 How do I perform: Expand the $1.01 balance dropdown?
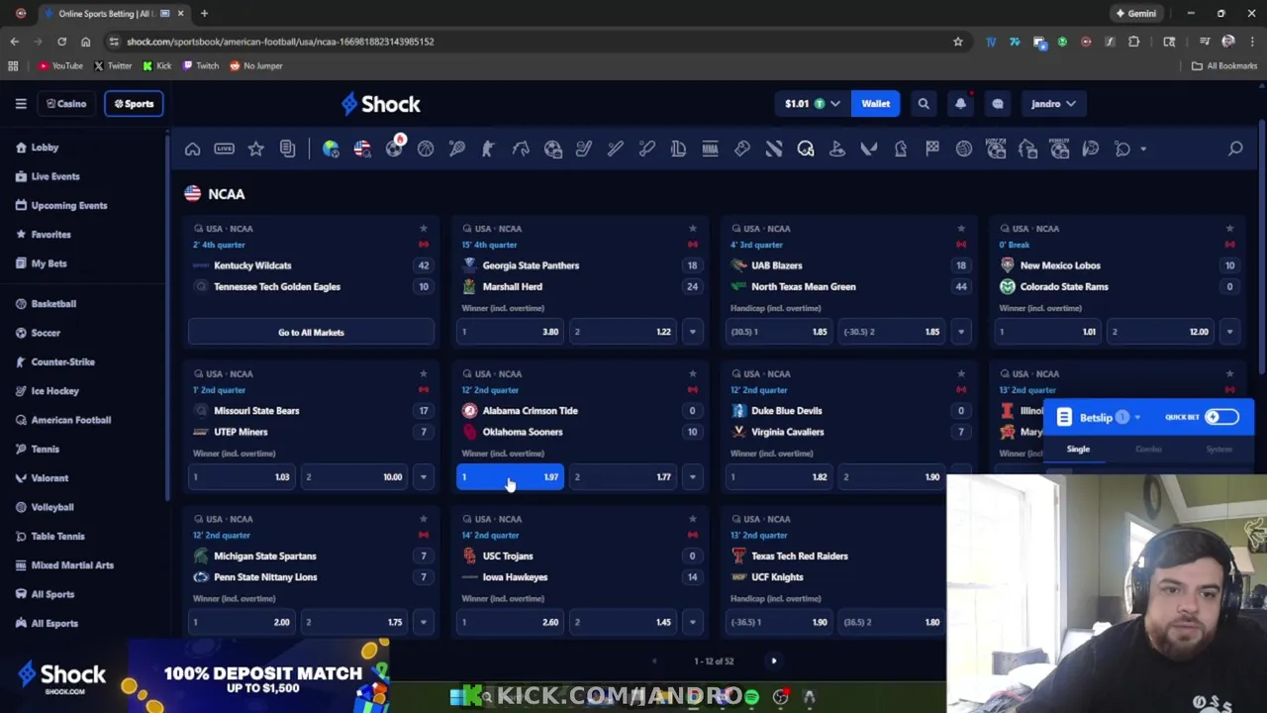click(x=834, y=103)
